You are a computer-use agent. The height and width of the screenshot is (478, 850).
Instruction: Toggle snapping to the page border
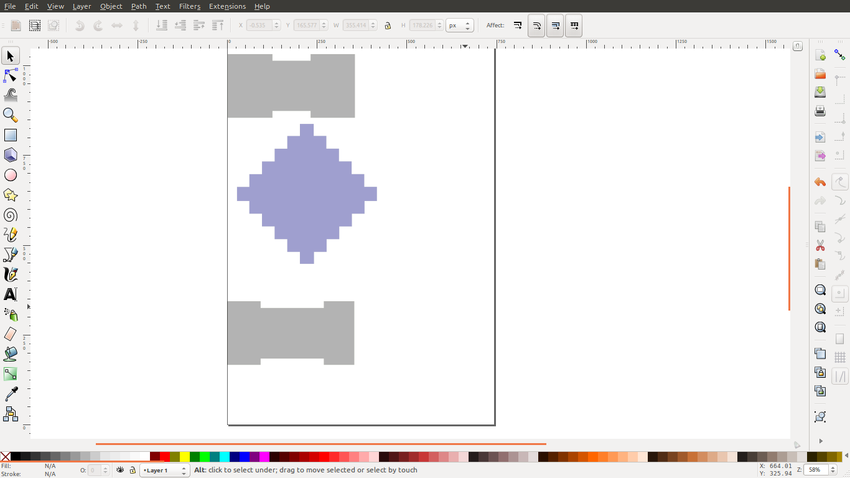click(x=840, y=339)
